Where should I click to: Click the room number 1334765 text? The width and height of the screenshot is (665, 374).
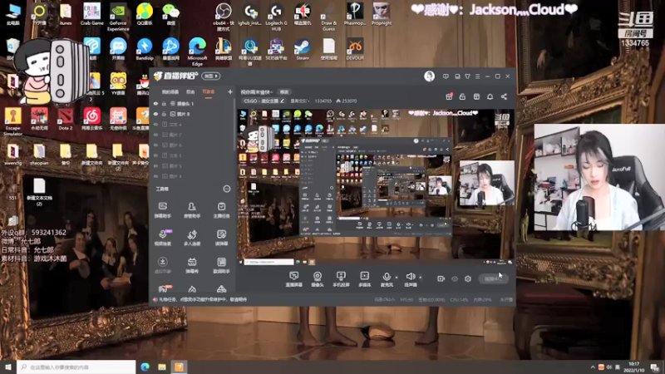tap(323, 101)
